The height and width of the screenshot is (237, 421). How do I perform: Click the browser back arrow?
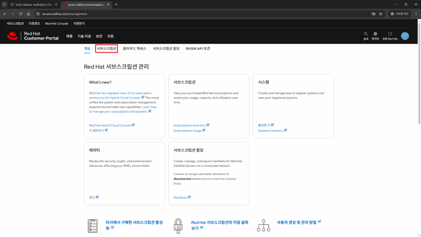point(5,14)
